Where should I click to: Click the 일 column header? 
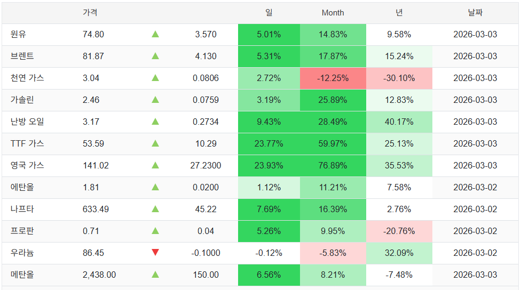click(269, 13)
